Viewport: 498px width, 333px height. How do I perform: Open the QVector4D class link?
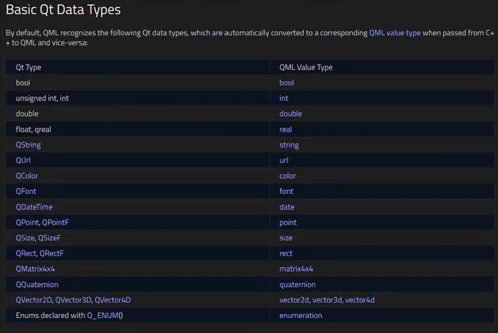[x=113, y=300]
